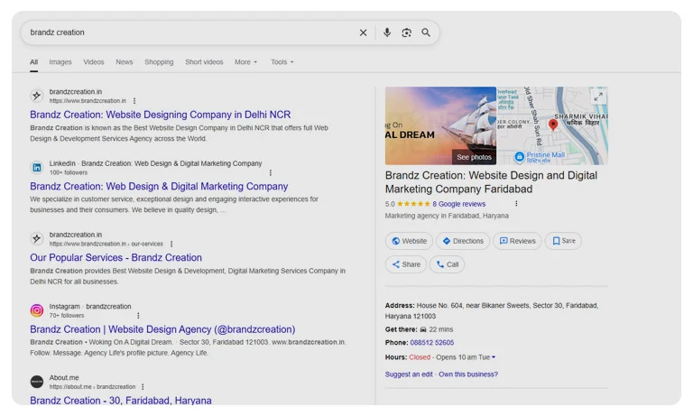Click phone number 088512 52605

432,343
